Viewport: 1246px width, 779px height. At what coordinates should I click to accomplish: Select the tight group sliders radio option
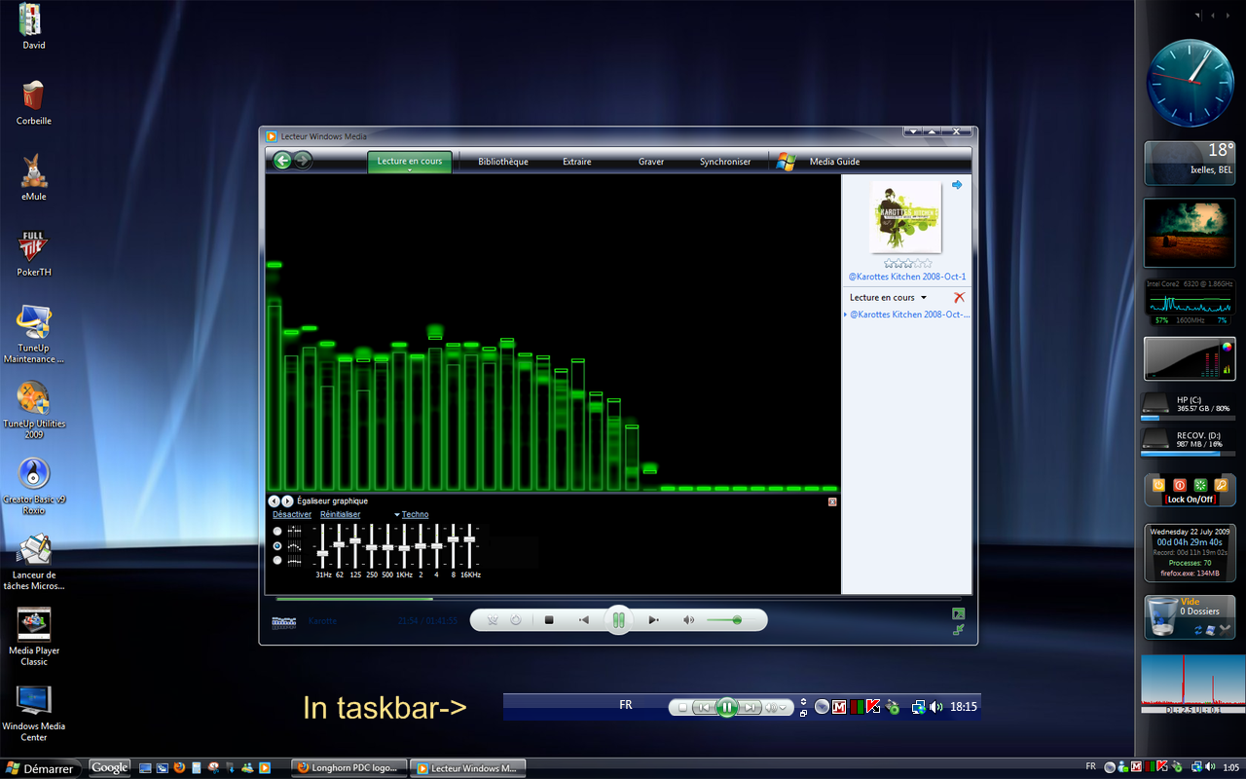(x=277, y=561)
